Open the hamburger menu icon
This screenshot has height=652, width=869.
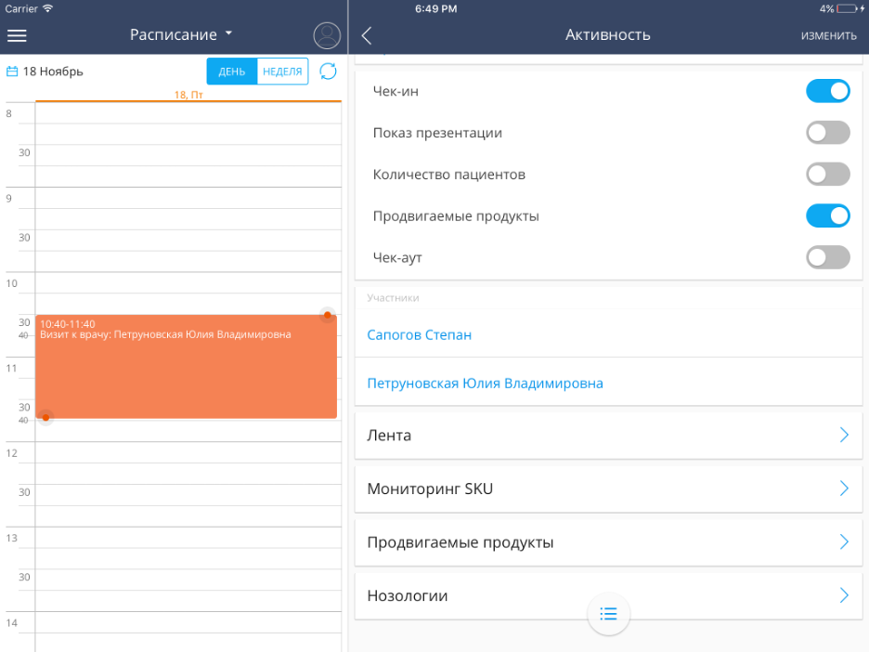[17, 35]
